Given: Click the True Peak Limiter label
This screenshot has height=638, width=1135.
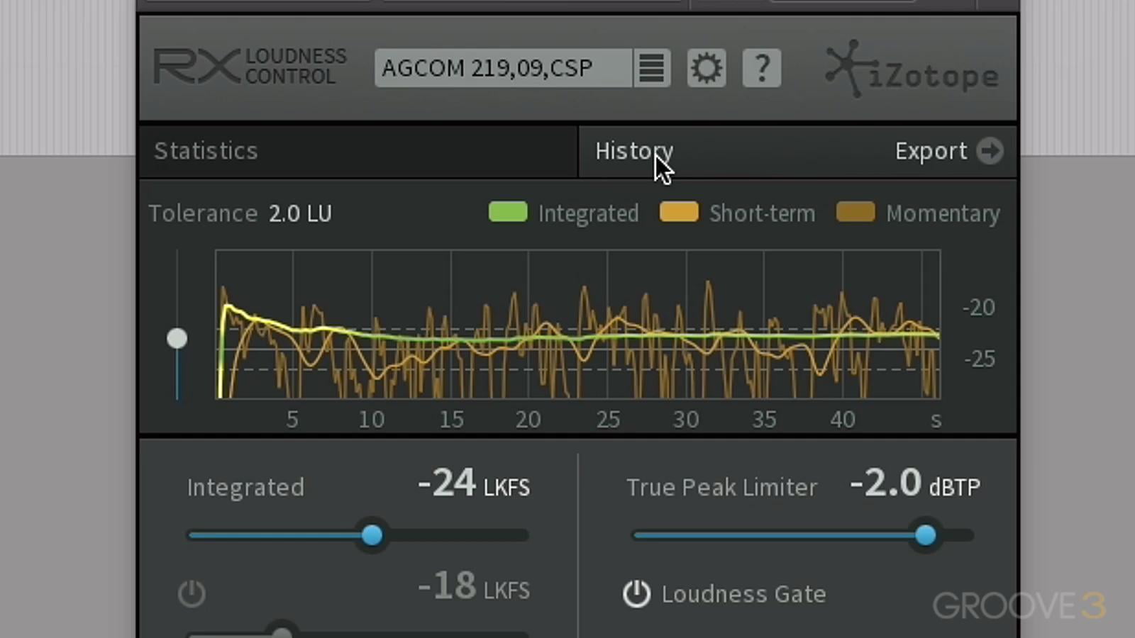Looking at the screenshot, I should pos(721,487).
